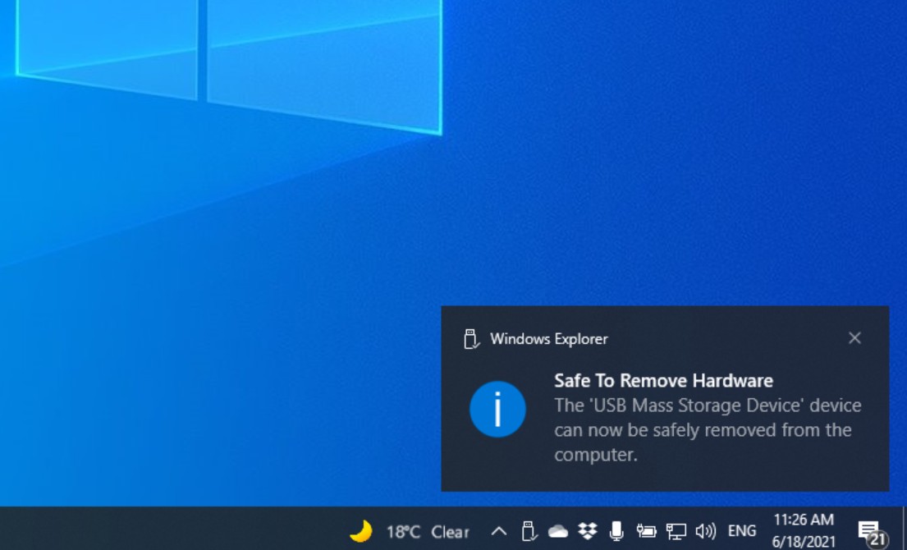Viewport: 907px width, 550px height.
Task: Open the OneDrive cloud tray icon
Action: (558, 532)
